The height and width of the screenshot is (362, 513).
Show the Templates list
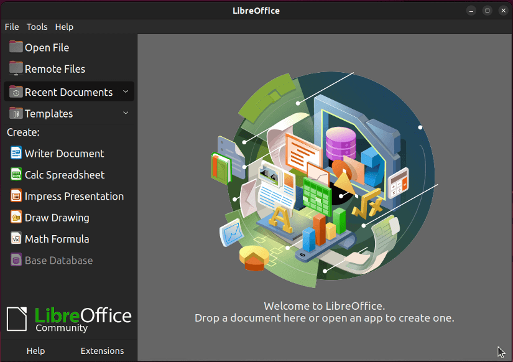click(x=69, y=113)
